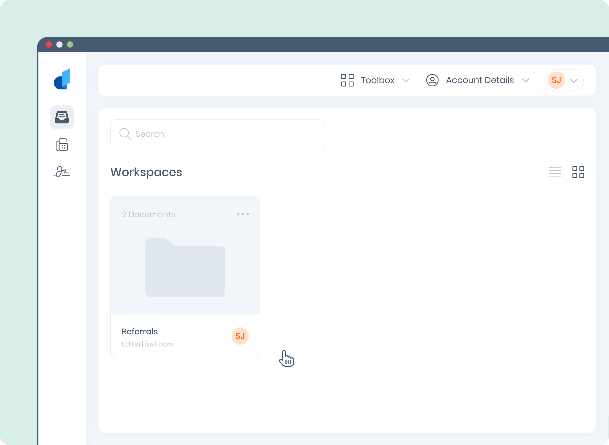The width and height of the screenshot is (609, 445).
Task: Open the SJ user profile dropdown
Action: click(574, 81)
